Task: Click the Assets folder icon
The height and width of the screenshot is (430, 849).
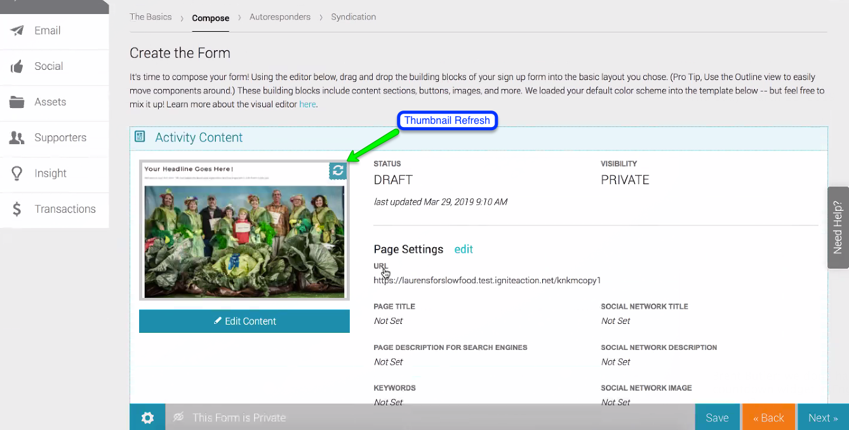Action: pyautogui.click(x=17, y=102)
